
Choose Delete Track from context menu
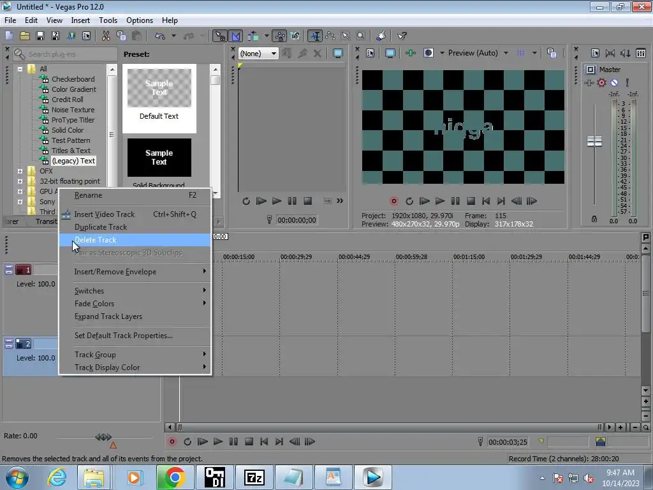[x=135, y=240]
